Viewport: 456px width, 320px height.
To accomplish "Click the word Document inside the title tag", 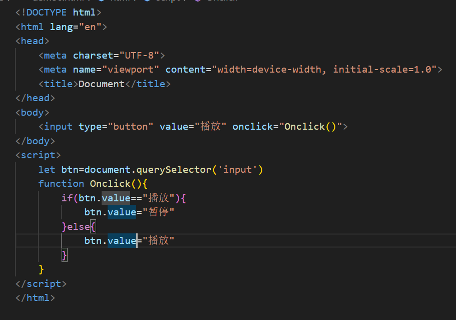I will pos(102,84).
